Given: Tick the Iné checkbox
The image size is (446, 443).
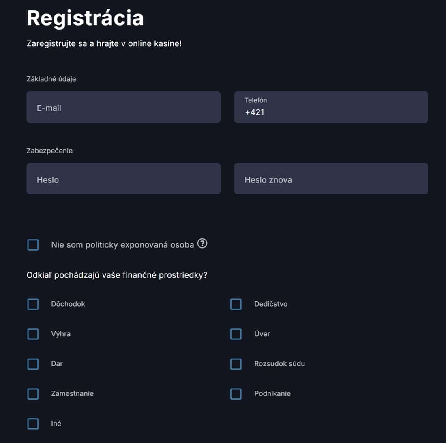Looking at the screenshot, I should 33,424.
